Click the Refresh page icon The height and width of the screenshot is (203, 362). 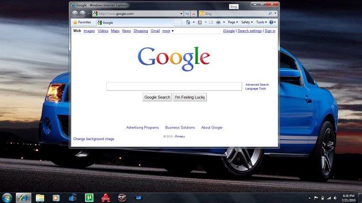(x=187, y=14)
